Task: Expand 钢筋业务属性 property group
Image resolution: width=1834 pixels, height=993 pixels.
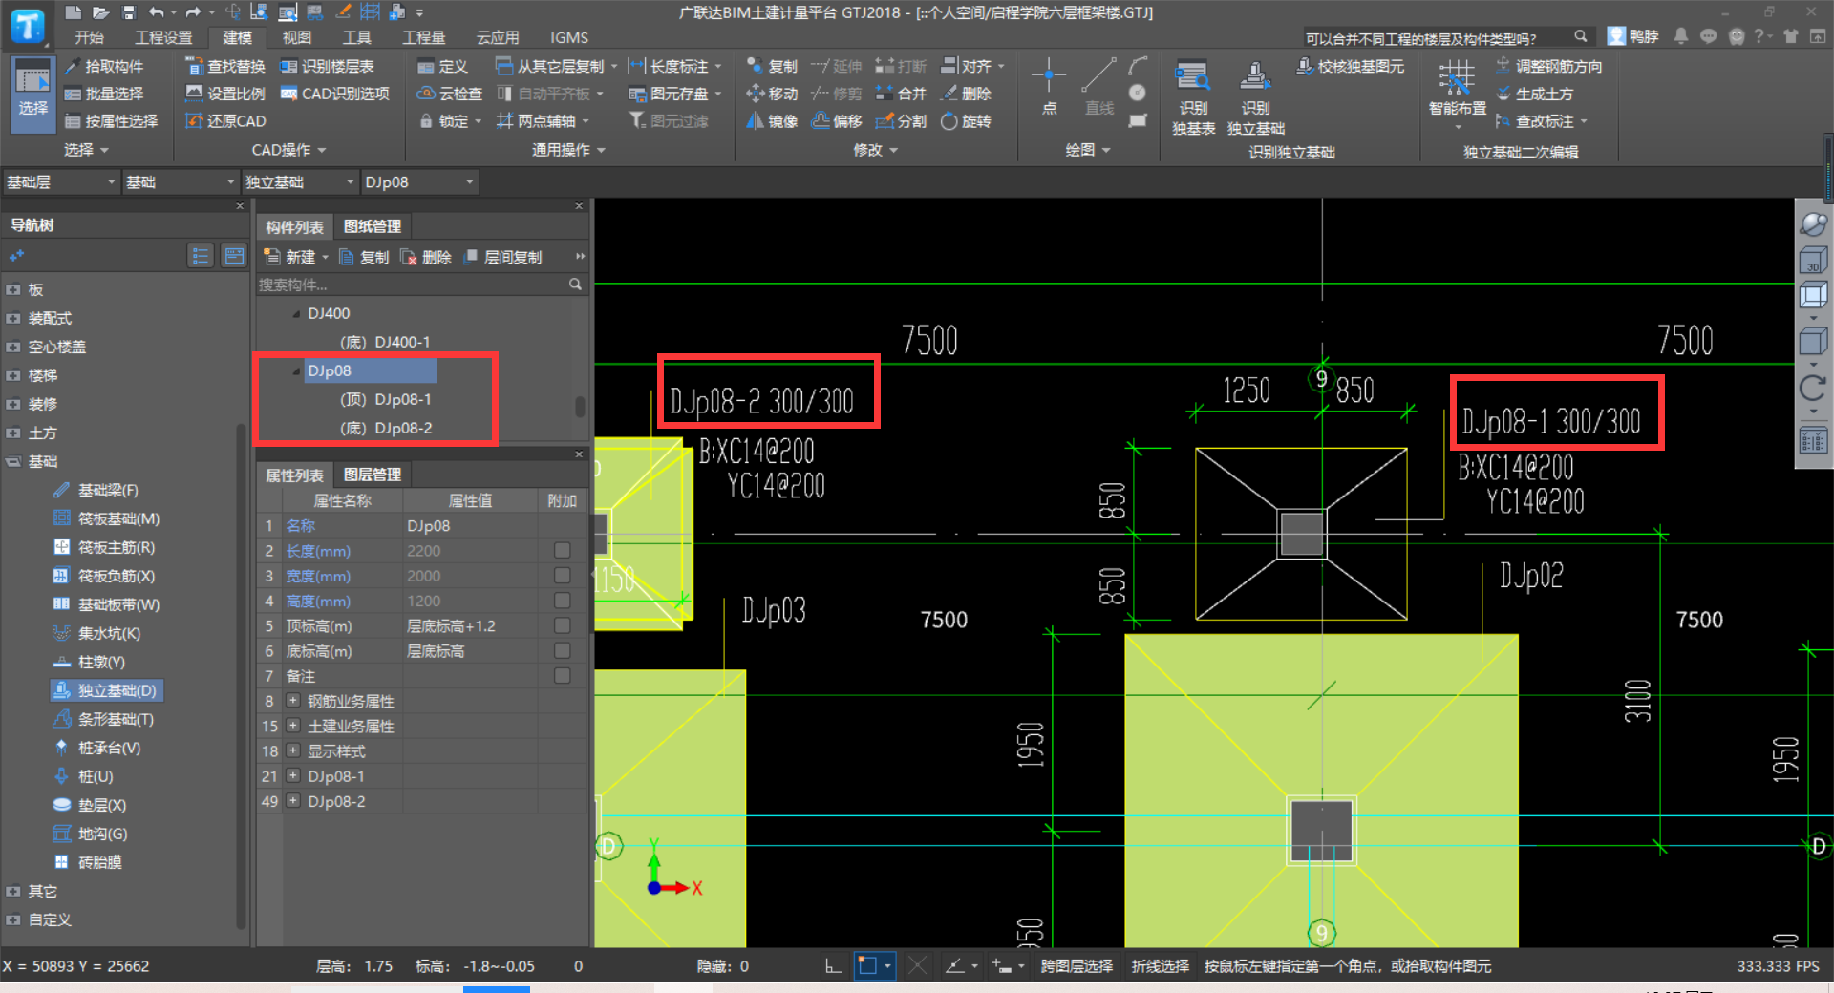Action: (293, 700)
